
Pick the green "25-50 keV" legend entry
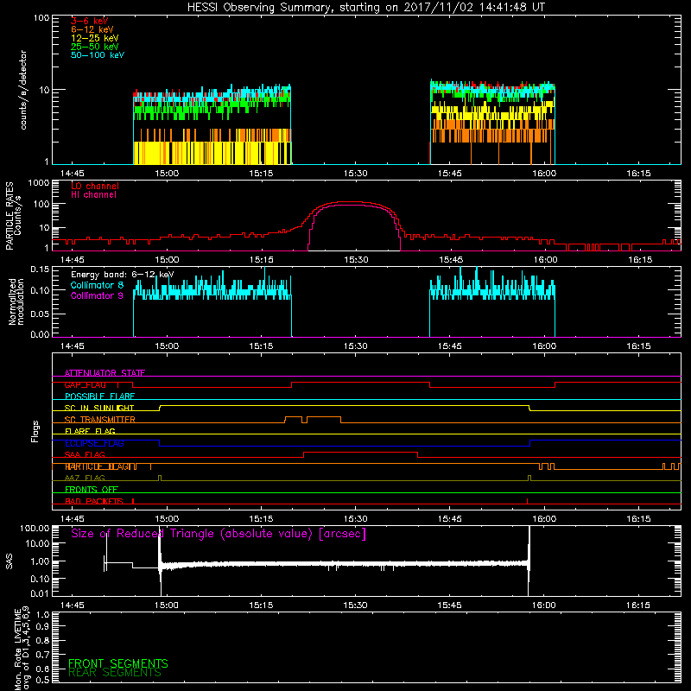pyautogui.click(x=95, y=47)
